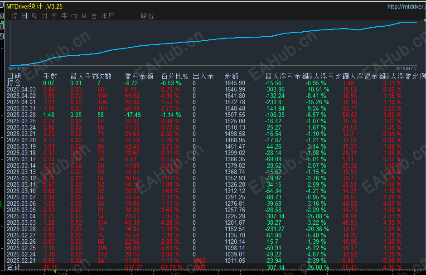This screenshot has width=426, height=275.
Task: Select the 2025.03.04 date row
Action: [x=21, y=217]
